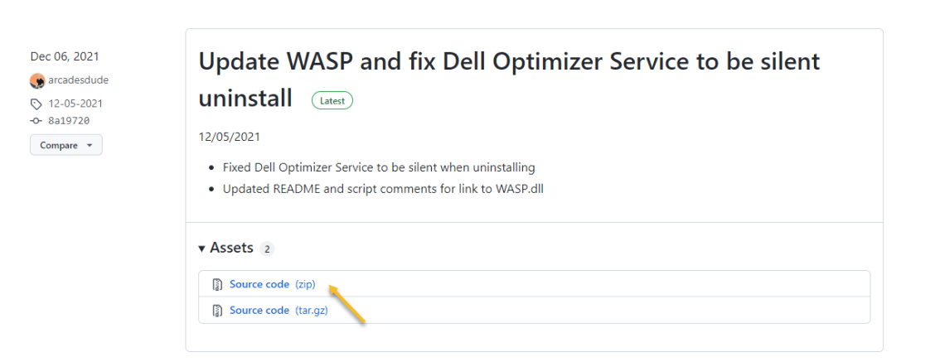Image resolution: width=945 pixels, height=362 pixels.
Task: Click the arcadesdude profile avatar
Action: tap(37, 80)
